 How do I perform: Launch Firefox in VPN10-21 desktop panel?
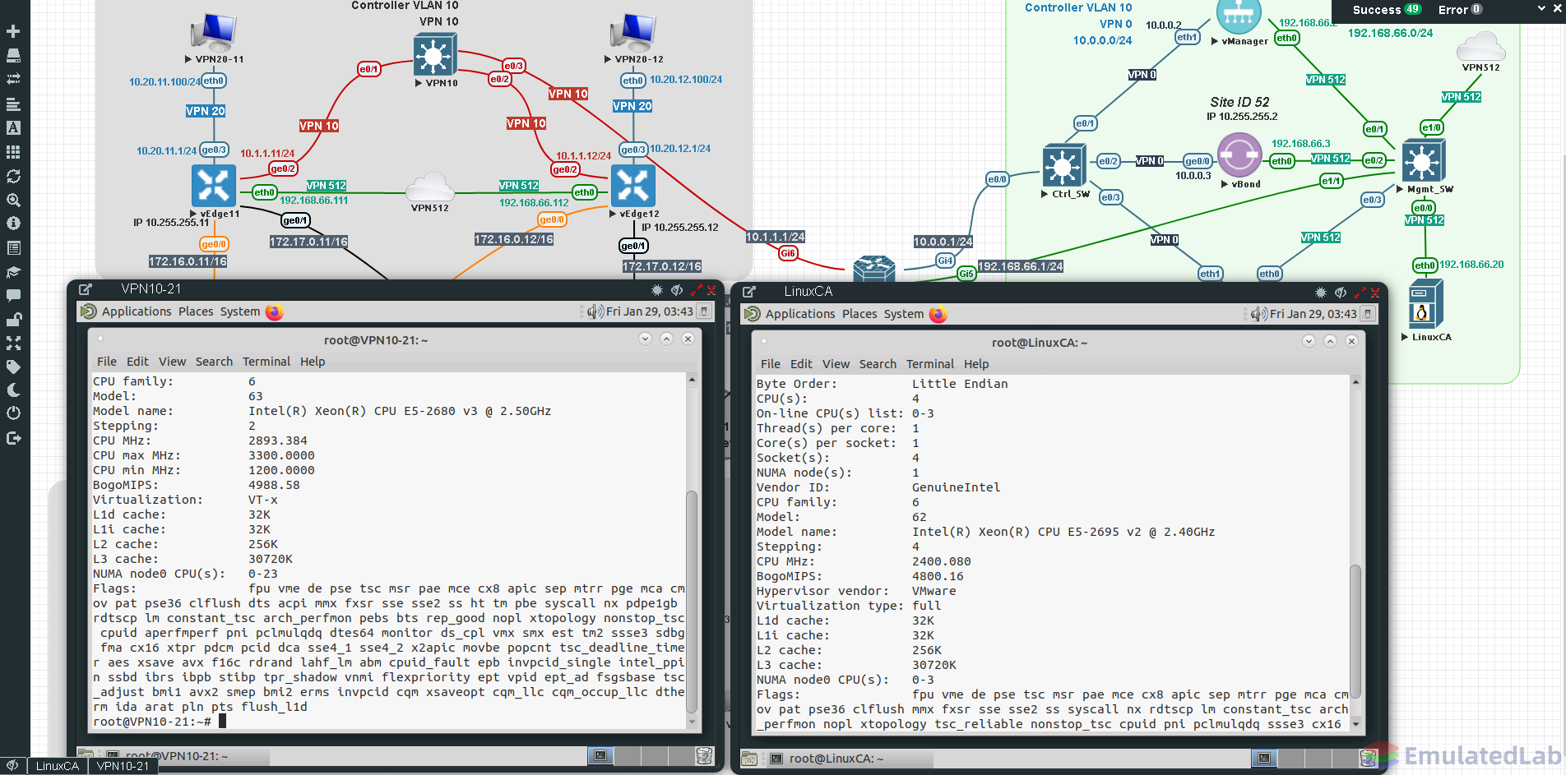pos(275,312)
